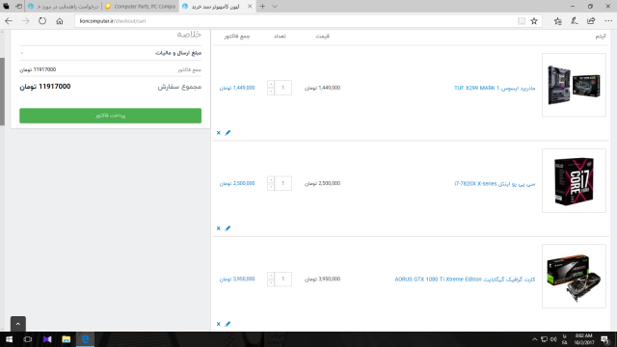Edit the TUF X299 MARK 1 item
617x347 pixels.
coord(228,133)
